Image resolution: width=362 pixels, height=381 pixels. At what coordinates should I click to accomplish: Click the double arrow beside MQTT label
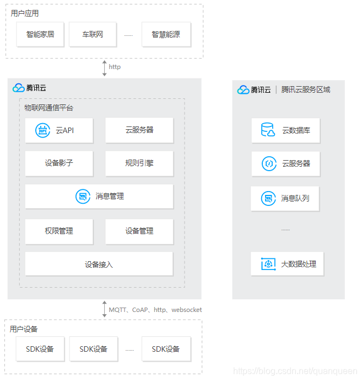coord(104,309)
